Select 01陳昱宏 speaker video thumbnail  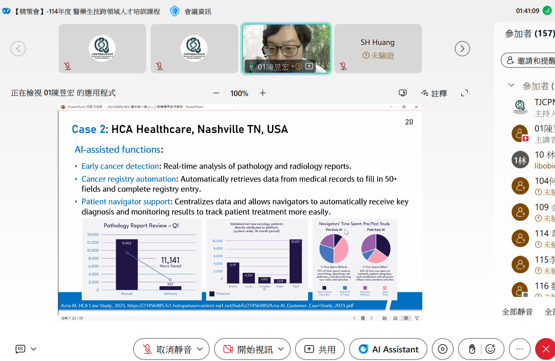click(x=286, y=49)
